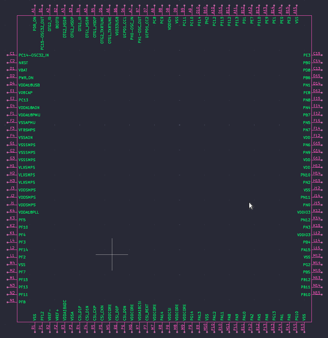The image size is (328, 338).
Task: Select the VFBSMPS pin label
Action: click(x=27, y=130)
